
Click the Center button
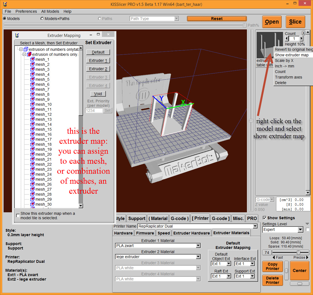tap(299, 271)
